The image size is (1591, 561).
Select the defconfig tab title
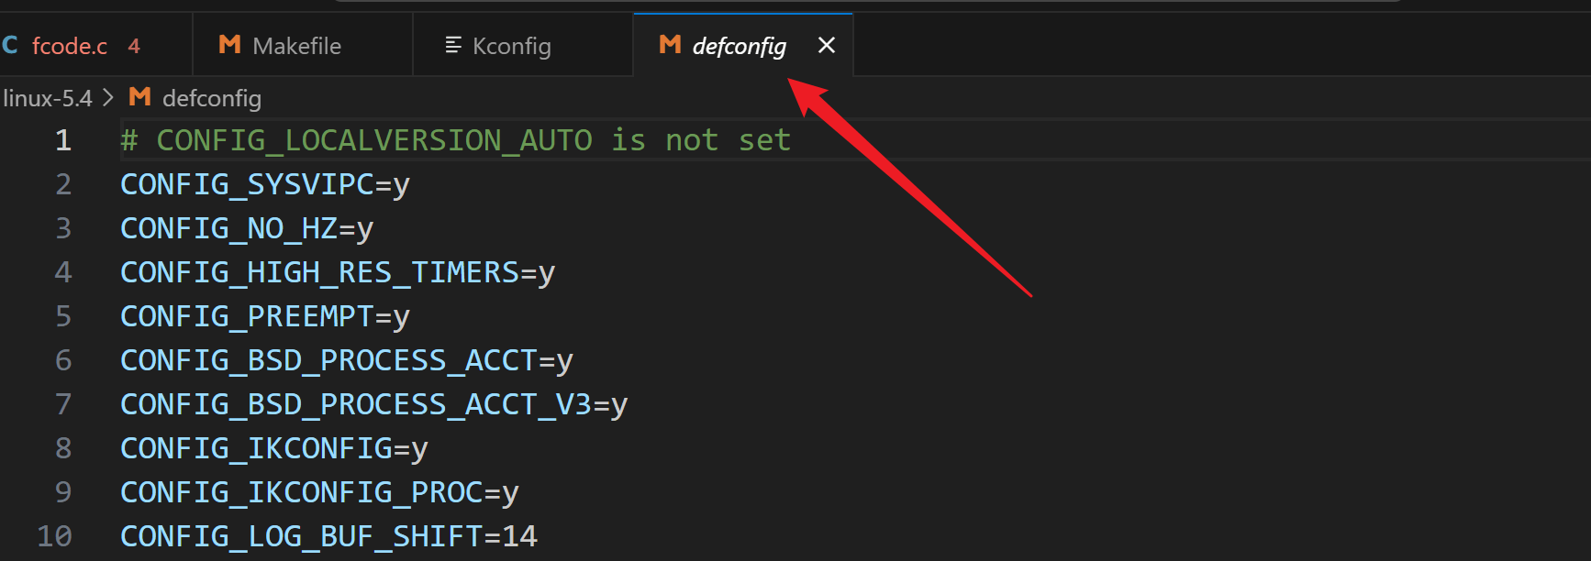tap(739, 46)
